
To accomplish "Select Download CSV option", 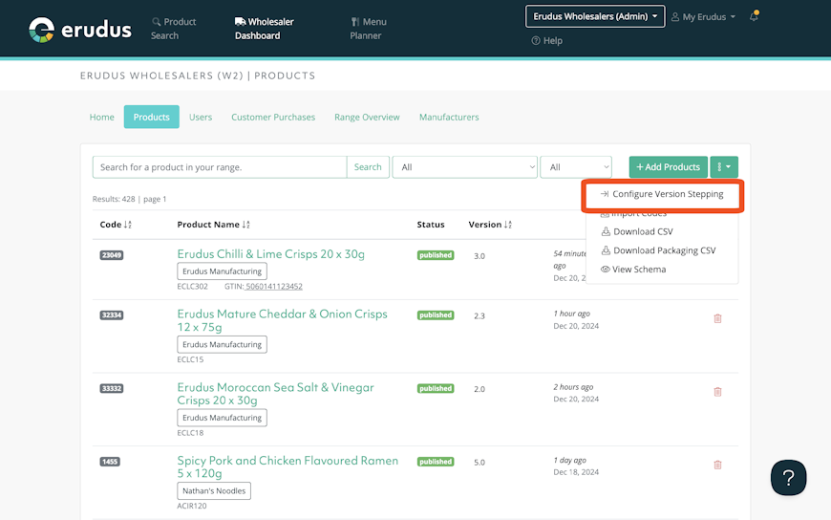I will 637,232.
